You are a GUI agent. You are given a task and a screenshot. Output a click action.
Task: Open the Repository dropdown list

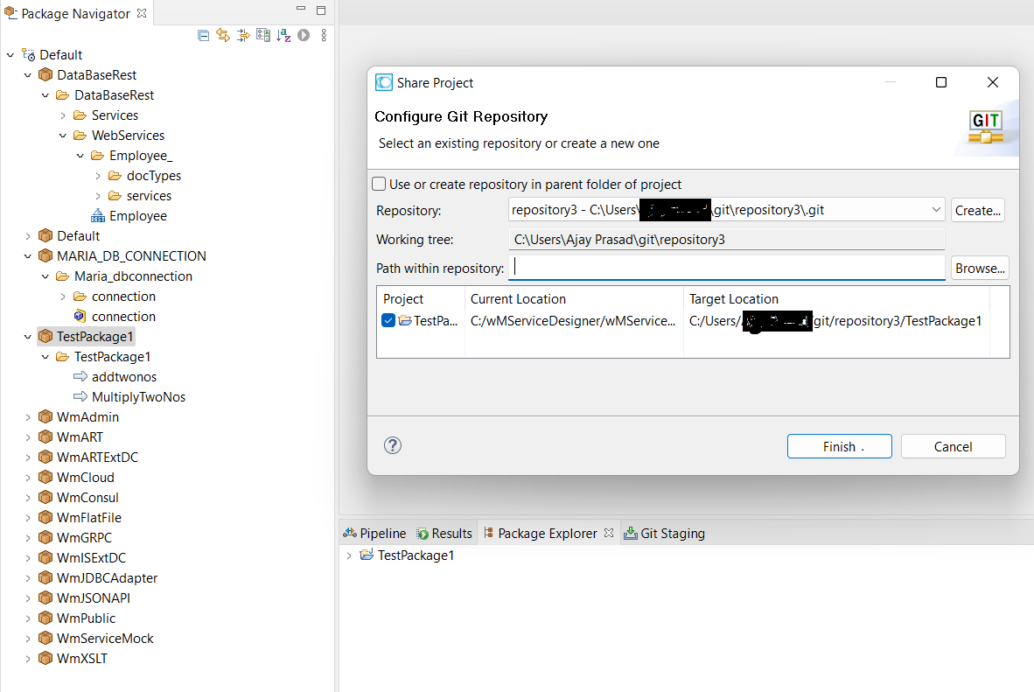click(936, 209)
